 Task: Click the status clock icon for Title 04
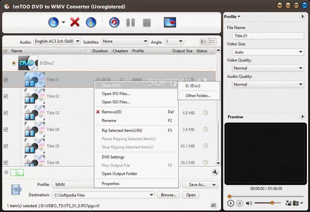click(206, 129)
